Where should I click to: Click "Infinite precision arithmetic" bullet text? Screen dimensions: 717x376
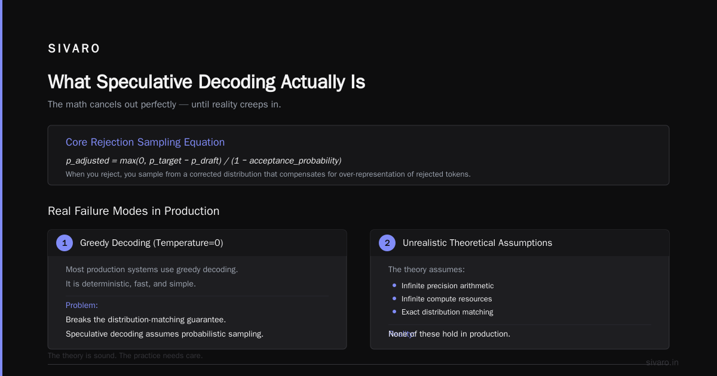coord(448,286)
